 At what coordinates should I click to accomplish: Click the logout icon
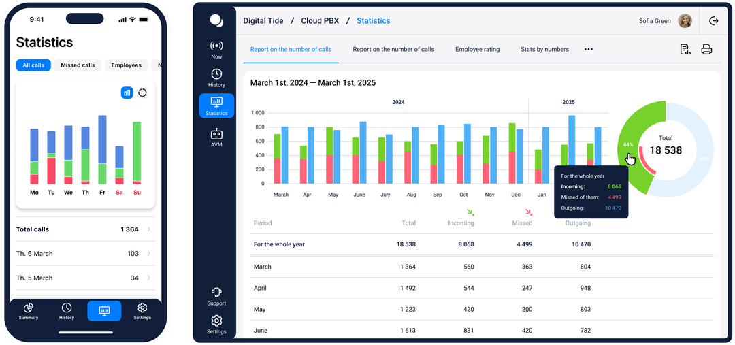coord(713,21)
